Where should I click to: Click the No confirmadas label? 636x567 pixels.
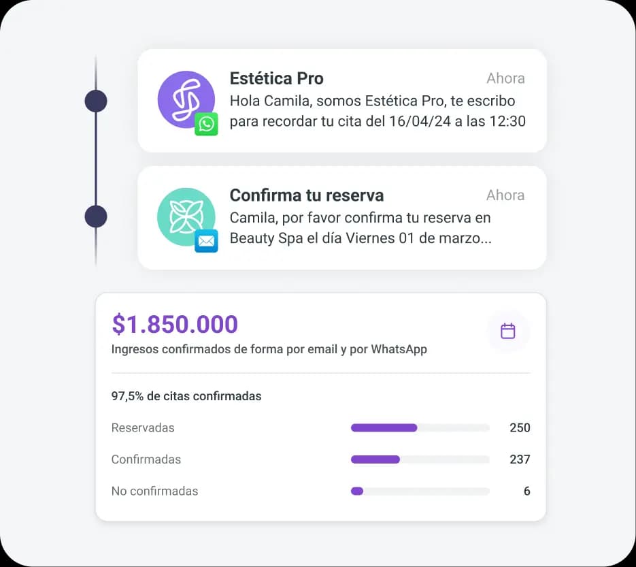(x=154, y=491)
